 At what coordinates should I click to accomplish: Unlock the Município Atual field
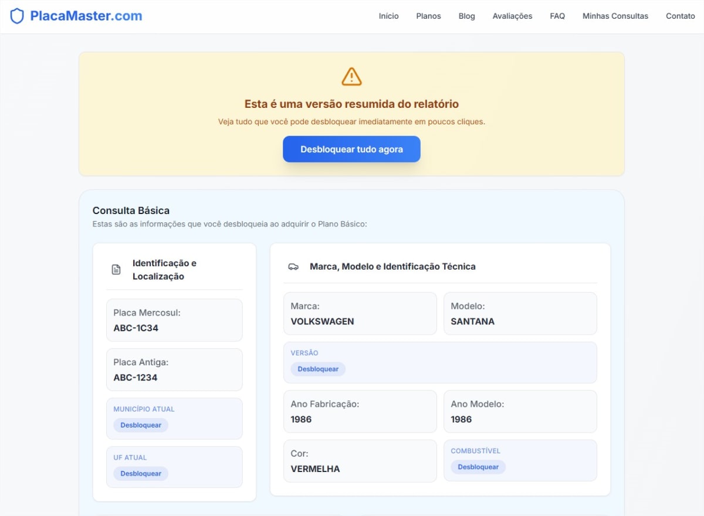click(141, 425)
